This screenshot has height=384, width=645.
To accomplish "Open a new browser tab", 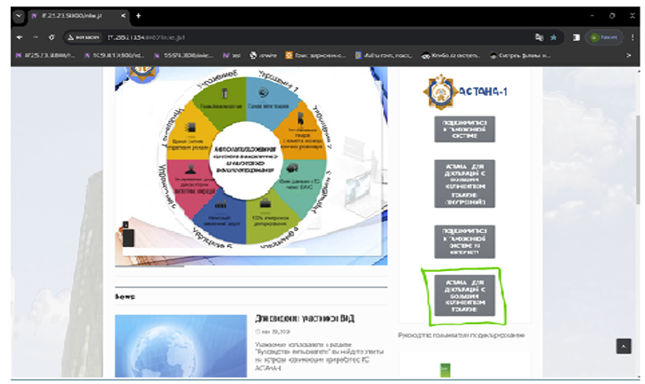I will pyautogui.click(x=139, y=16).
